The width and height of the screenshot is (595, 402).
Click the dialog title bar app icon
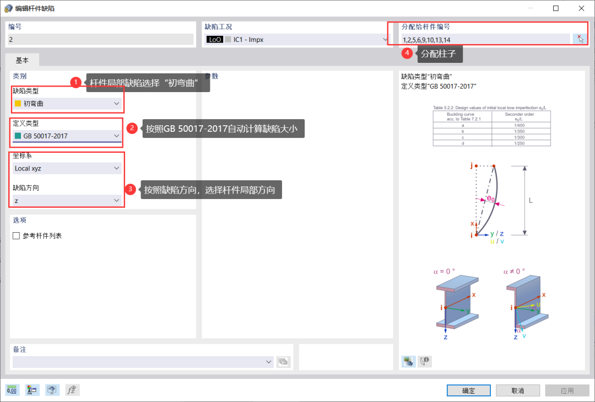[x=8, y=8]
